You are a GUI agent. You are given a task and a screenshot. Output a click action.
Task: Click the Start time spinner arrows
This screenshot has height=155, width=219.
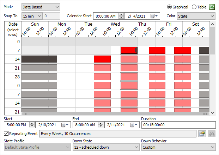(x=32, y=125)
